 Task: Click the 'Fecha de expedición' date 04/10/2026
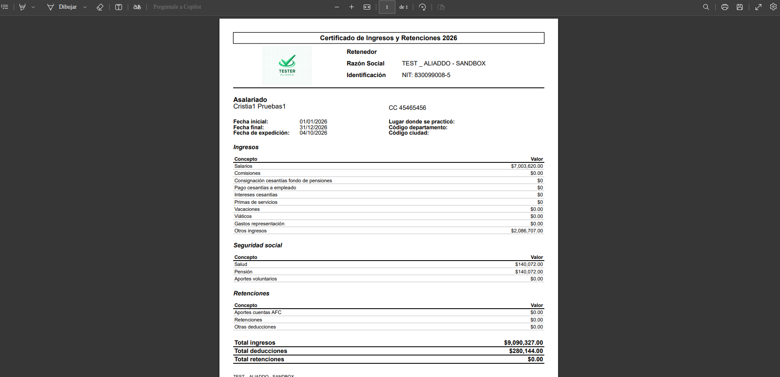tap(314, 133)
